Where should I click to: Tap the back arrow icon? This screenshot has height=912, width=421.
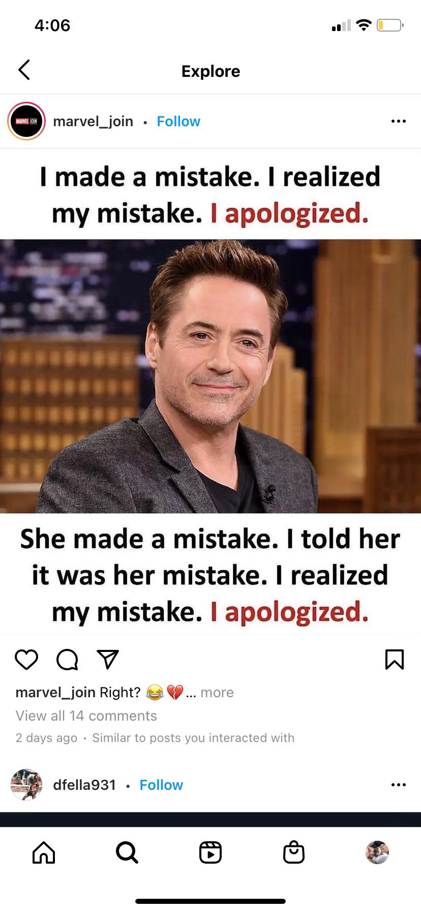coord(24,70)
